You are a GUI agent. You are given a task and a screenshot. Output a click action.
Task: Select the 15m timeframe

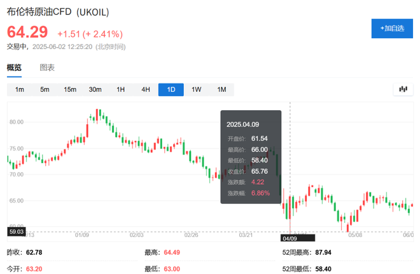click(x=70, y=90)
